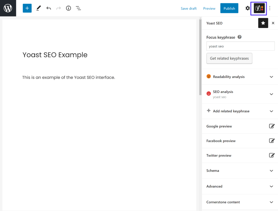278x211 pixels.
Task: Select the Tools pencil icon
Action: 38,8
